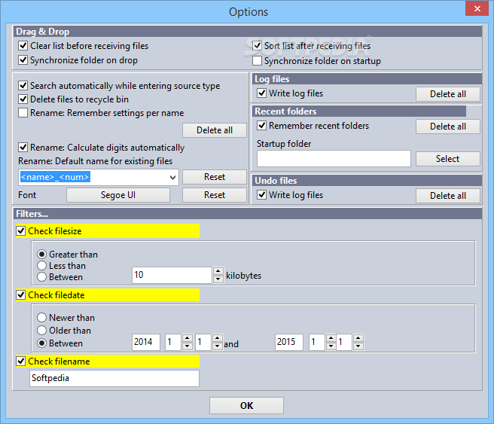Decrease the start date month value
The height and width of the screenshot is (424, 494).
[188, 346]
